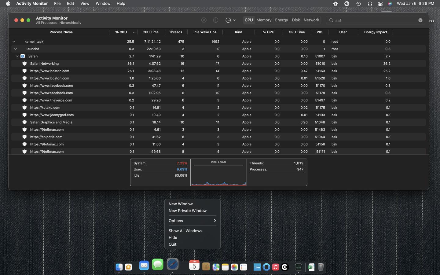This screenshot has width=440, height=275.
Task: Sort by the Idle Wake Ups column header
Action: click(x=205, y=32)
